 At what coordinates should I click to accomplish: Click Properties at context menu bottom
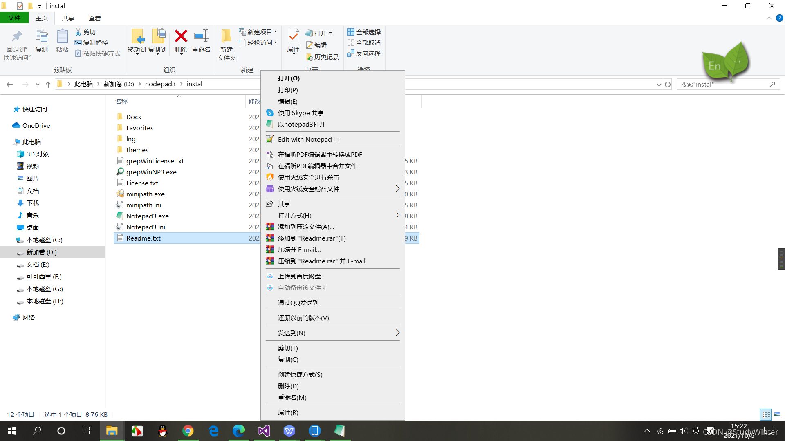click(x=288, y=412)
